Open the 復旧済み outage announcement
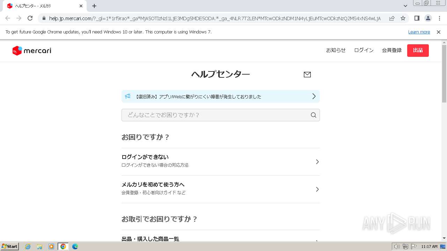The image size is (447, 251). (221, 96)
